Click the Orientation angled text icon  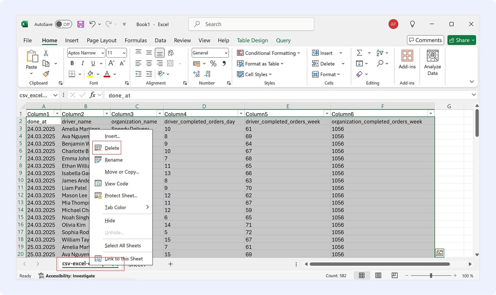pyautogui.click(x=161, y=74)
